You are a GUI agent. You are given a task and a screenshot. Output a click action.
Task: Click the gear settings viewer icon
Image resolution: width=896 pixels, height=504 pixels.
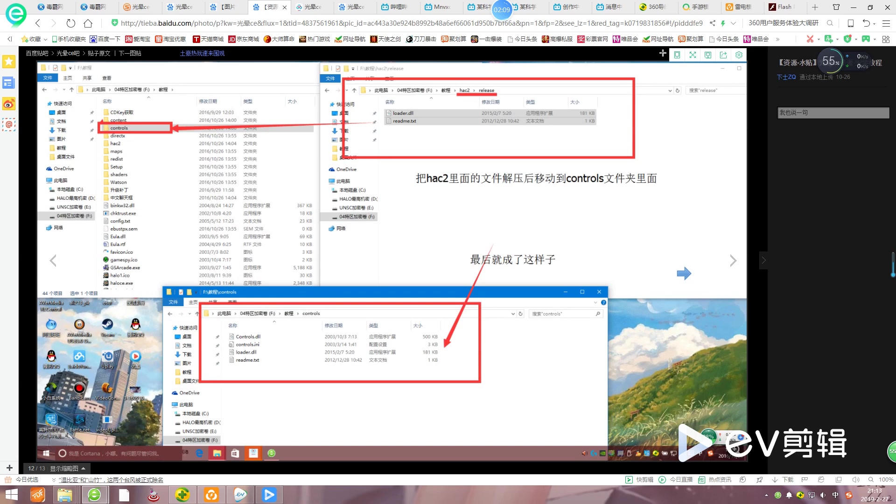(739, 55)
